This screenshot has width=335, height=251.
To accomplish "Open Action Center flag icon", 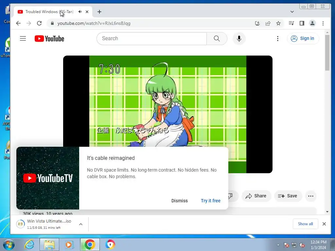I will click(x=286, y=245).
